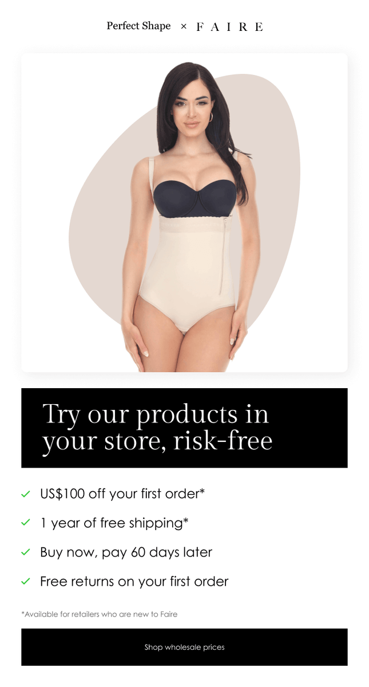Click the × symbol between logos
This screenshot has height=687, width=369.
pyautogui.click(x=184, y=26)
